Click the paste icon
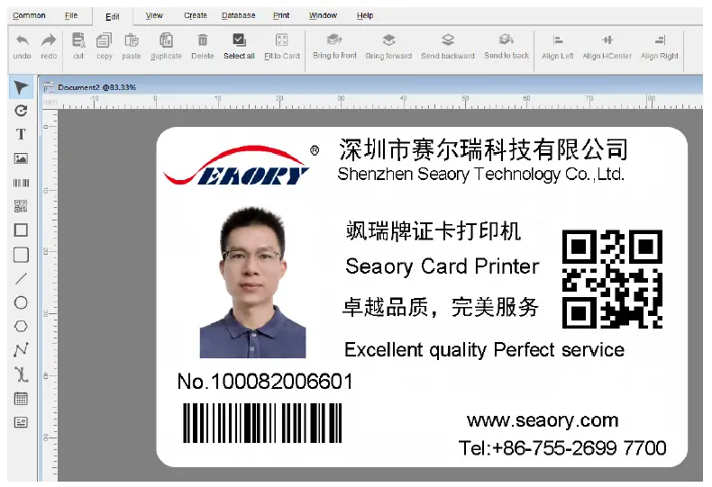The width and height of the screenshot is (712, 487). coord(132,41)
